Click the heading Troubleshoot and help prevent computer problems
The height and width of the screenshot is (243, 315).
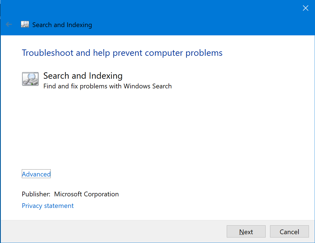[x=122, y=53]
